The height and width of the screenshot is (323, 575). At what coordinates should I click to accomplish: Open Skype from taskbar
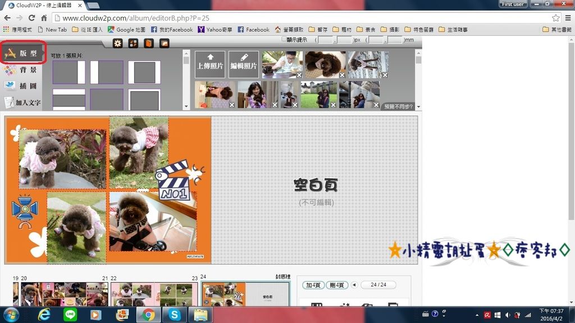click(174, 315)
